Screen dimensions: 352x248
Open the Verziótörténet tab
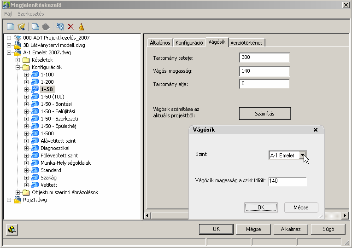click(x=246, y=43)
